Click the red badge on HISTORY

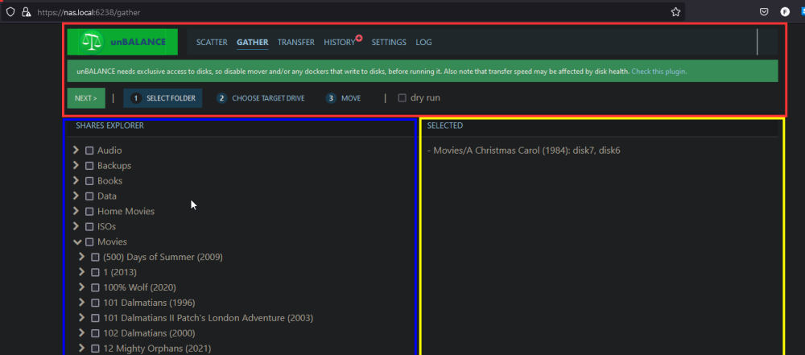[x=359, y=38]
